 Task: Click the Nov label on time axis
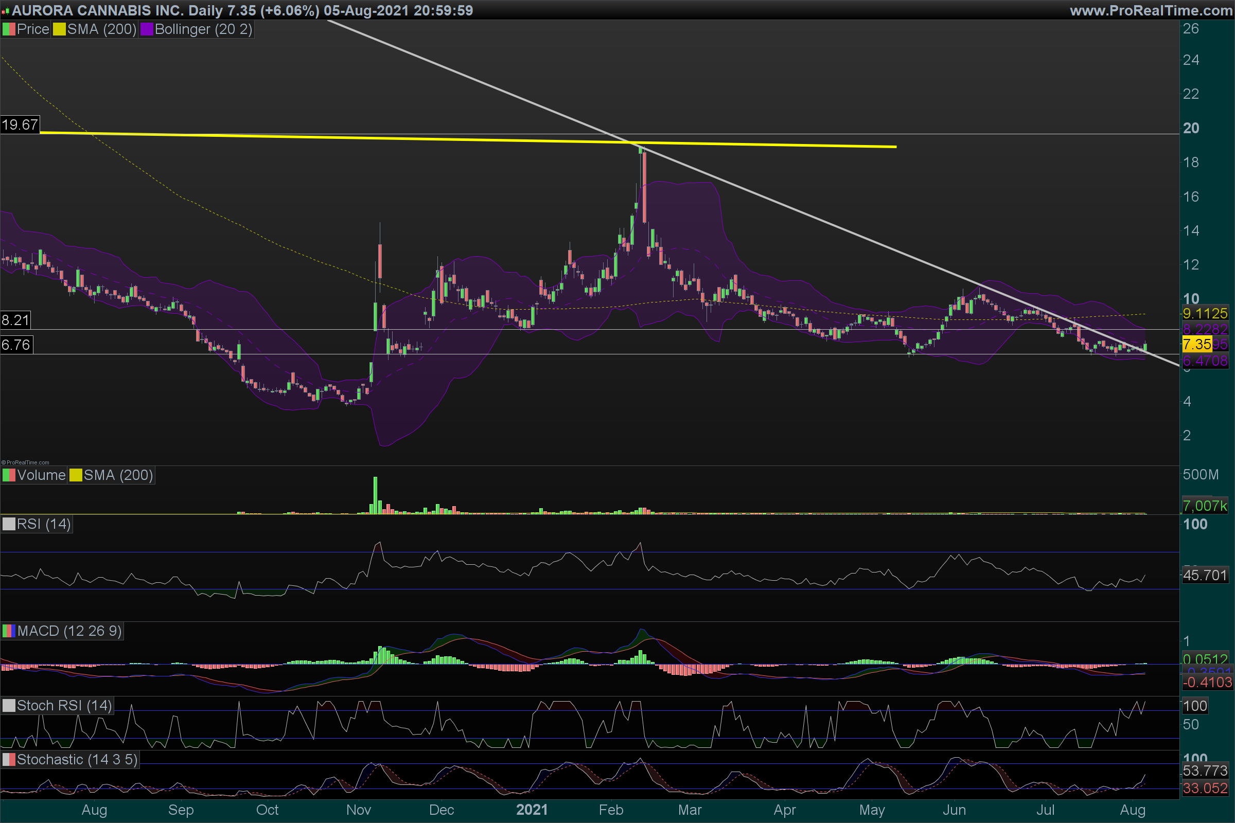click(359, 810)
